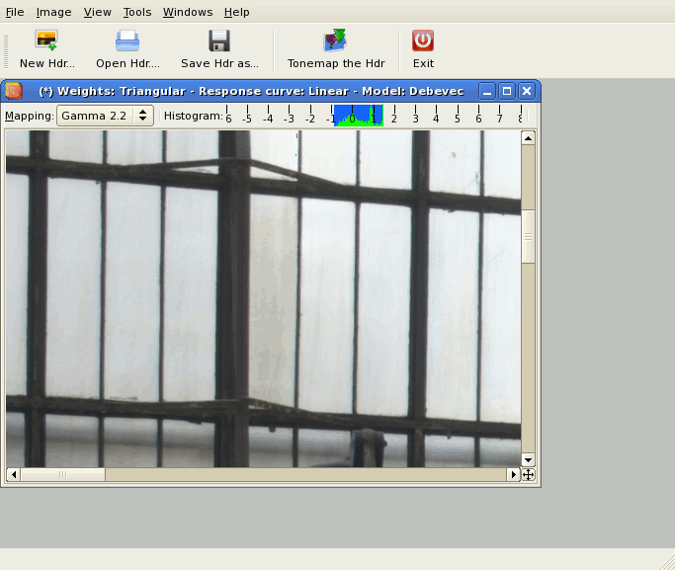The height and width of the screenshot is (570, 675).
Task: Open the Tools menu
Action: tap(137, 12)
